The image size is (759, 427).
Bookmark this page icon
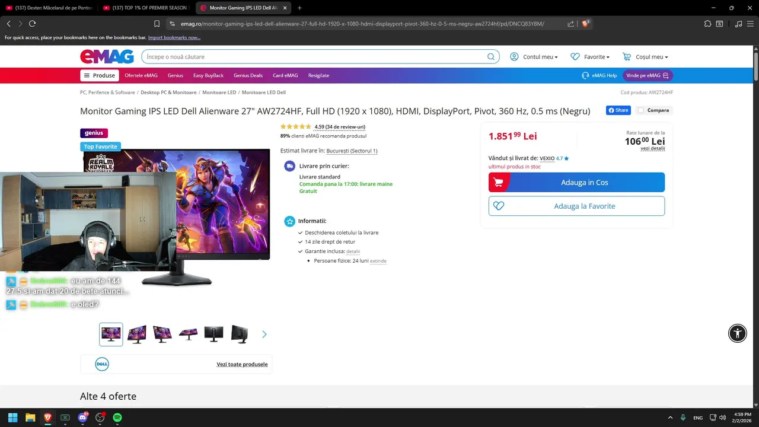[157, 24]
